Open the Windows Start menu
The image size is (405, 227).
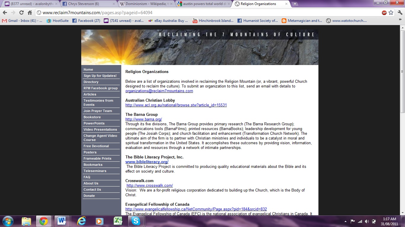(x=8, y=221)
